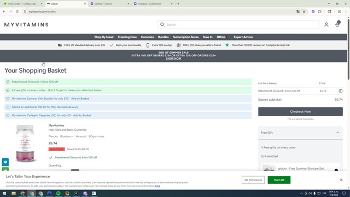Viewport: 350px width, 197px height.
Task: Open Spotify from the taskbar
Action: (x=59, y=193)
